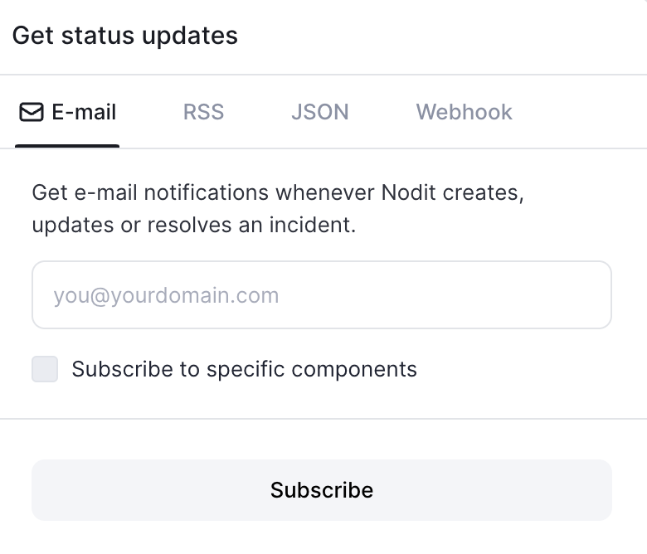Switch to the RSS tab
Screen dimensions: 647x554
[203, 112]
